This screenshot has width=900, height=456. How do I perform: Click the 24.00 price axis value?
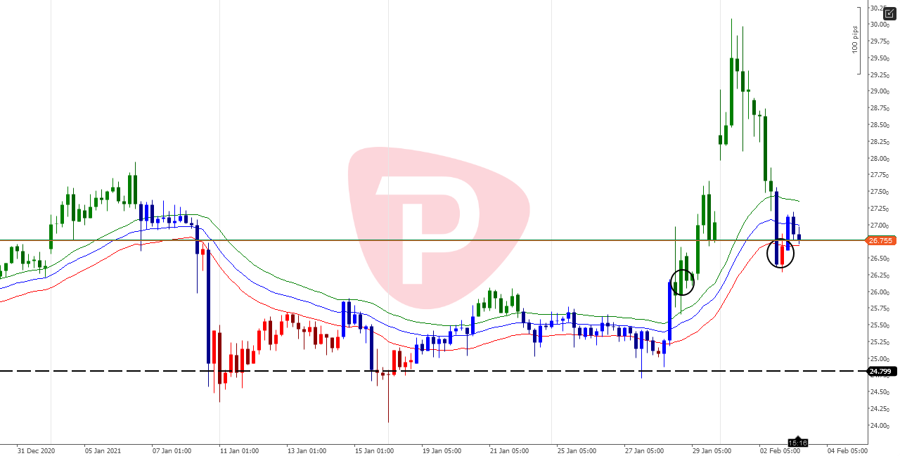(x=879, y=426)
